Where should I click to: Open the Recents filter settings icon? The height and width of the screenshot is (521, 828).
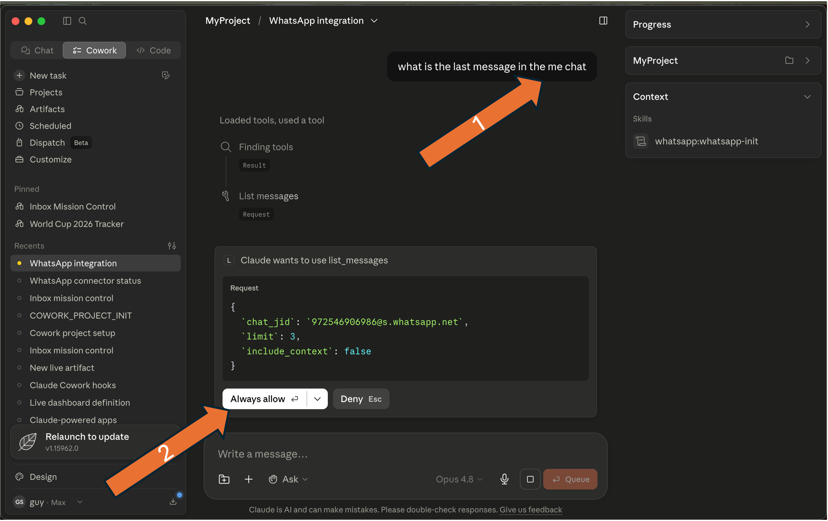[x=172, y=246]
